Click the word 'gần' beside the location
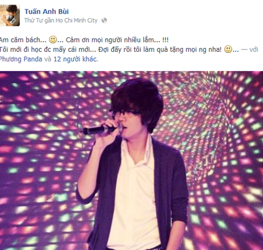Viewport: 263px width, 250px height. [49, 21]
